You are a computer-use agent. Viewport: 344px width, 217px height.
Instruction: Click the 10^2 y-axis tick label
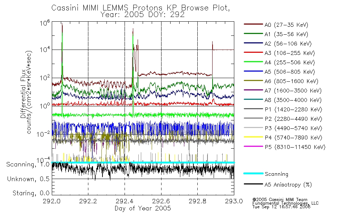pyautogui.click(x=45, y=78)
